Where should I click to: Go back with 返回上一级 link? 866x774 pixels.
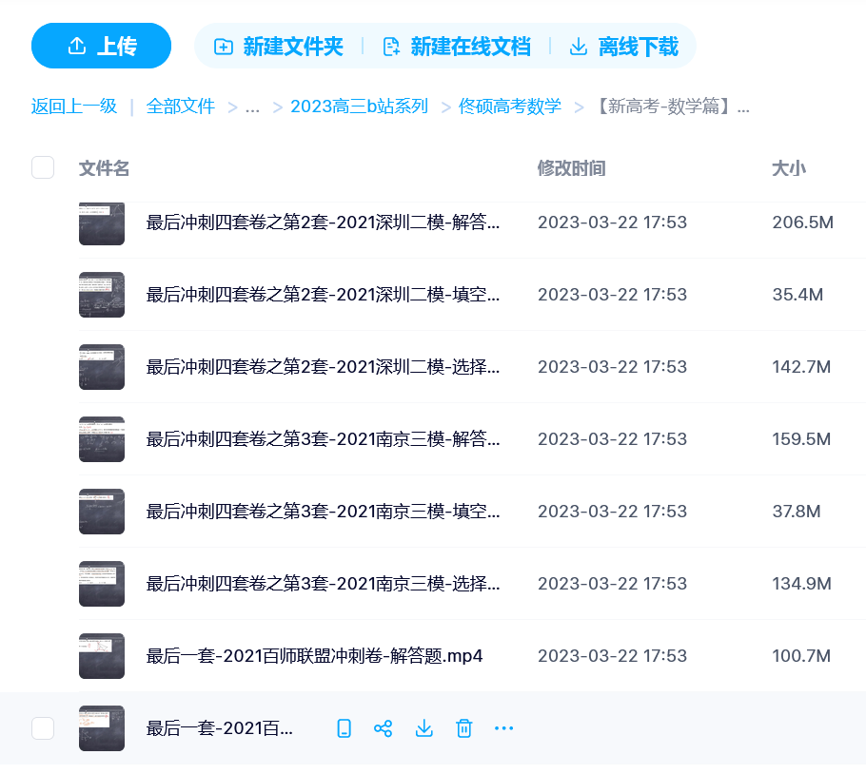point(74,106)
